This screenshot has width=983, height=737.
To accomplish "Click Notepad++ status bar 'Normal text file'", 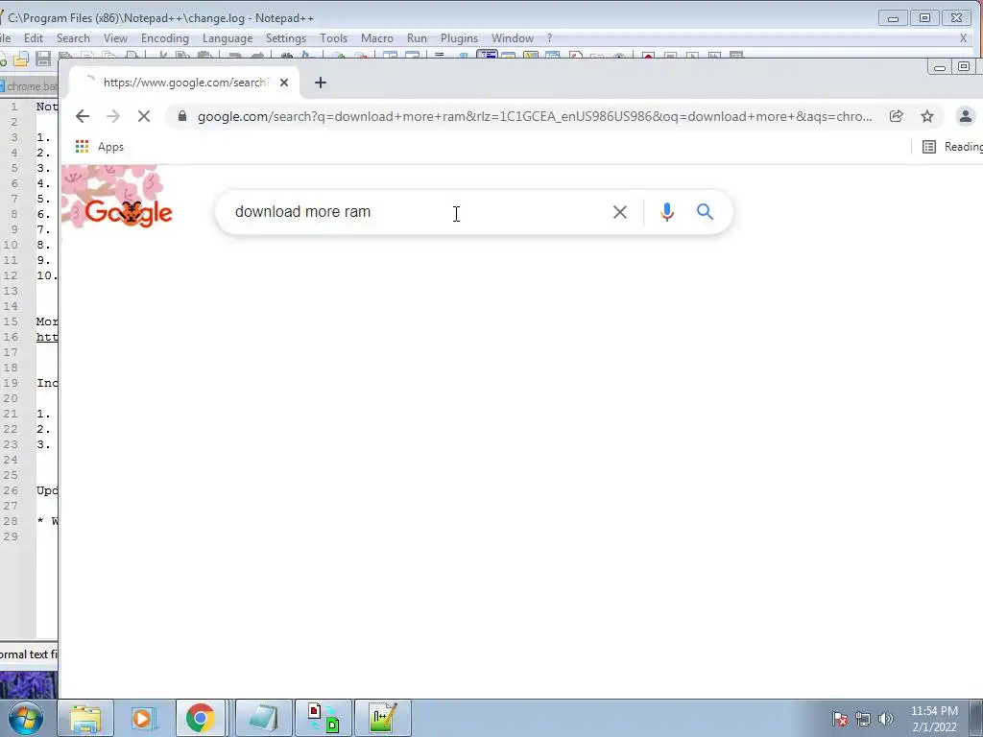I will pyautogui.click(x=29, y=654).
